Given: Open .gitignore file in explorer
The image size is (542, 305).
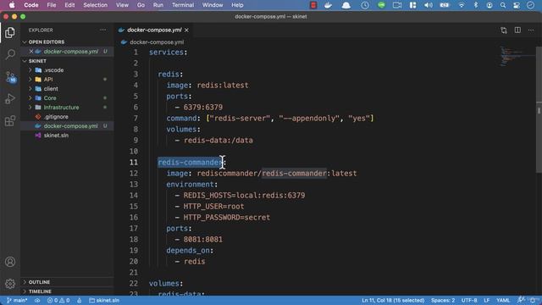Looking at the screenshot, I should (x=56, y=117).
